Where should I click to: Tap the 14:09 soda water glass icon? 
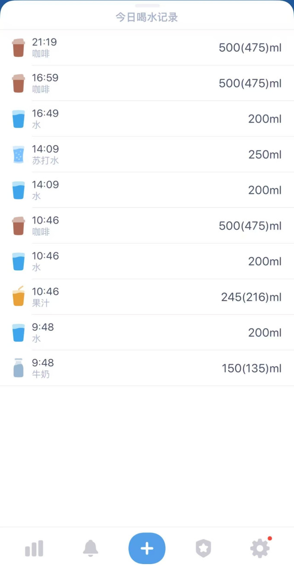coord(18,154)
